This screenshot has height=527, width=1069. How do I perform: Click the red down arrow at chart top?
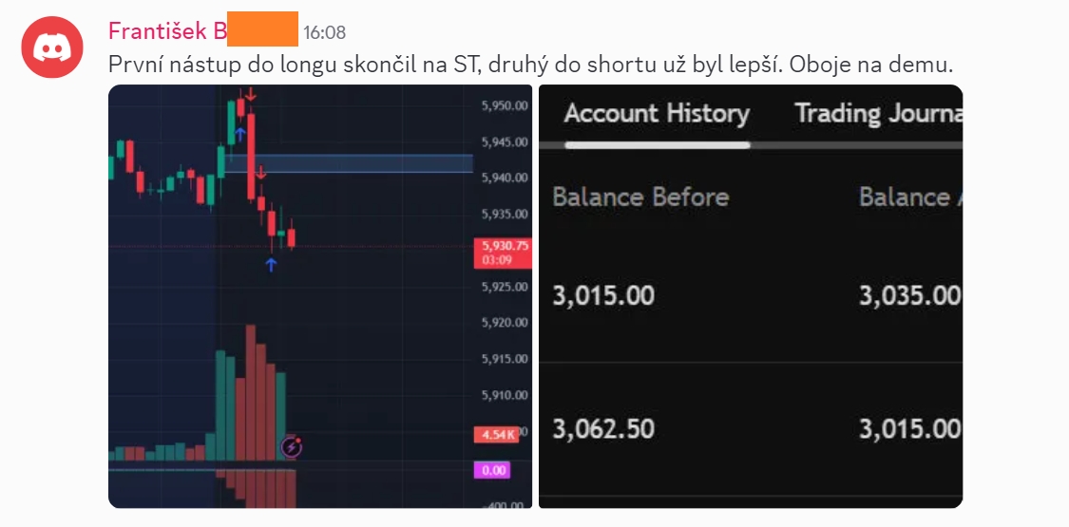[x=250, y=94]
